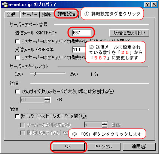Toggle the サーバーから削除する checkbox
This screenshot has height=154, width=159.
point(22,125)
